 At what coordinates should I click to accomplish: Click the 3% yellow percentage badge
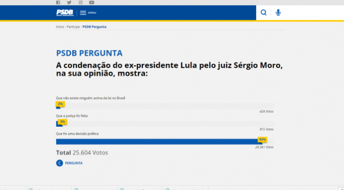pos(62,122)
